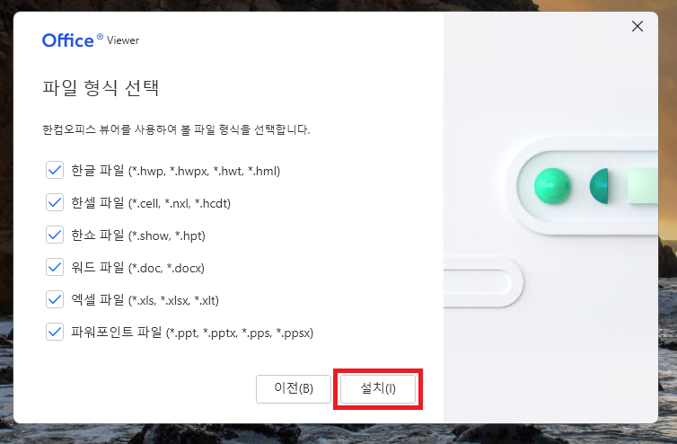Go back with the 이전(B) button
Screen dimensions: 677x444
point(294,388)
